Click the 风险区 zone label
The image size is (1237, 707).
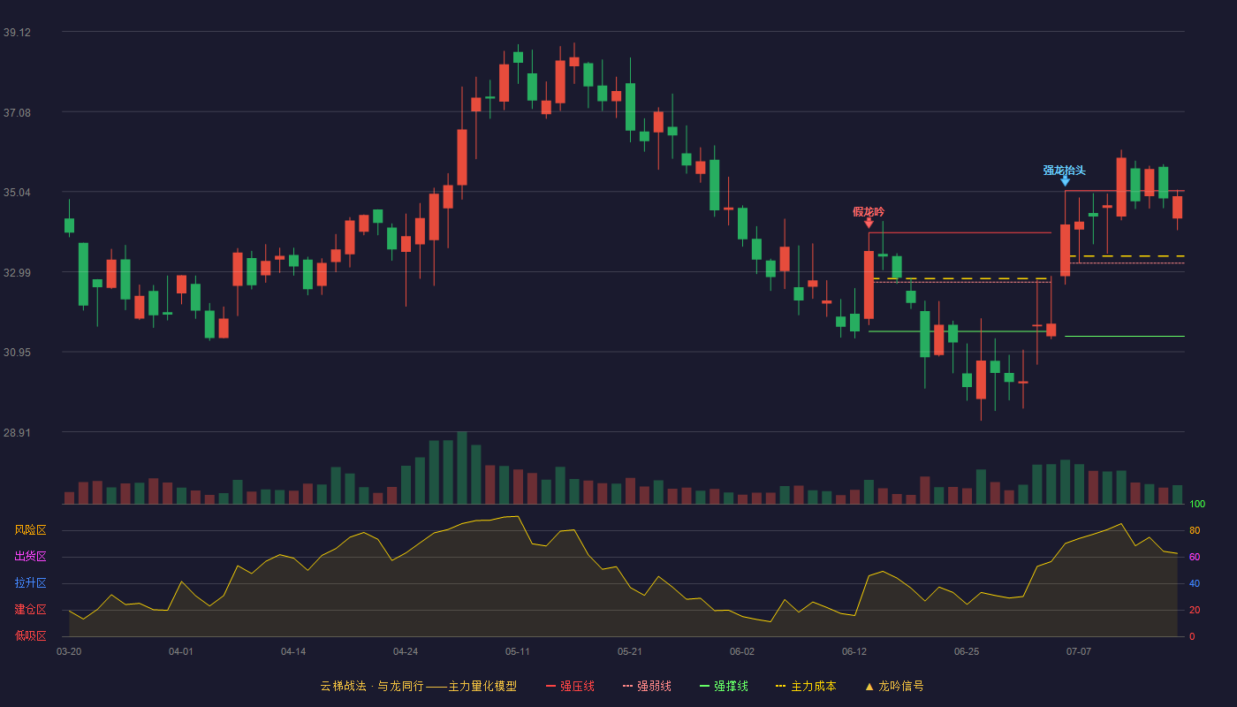tap(30, 530)
